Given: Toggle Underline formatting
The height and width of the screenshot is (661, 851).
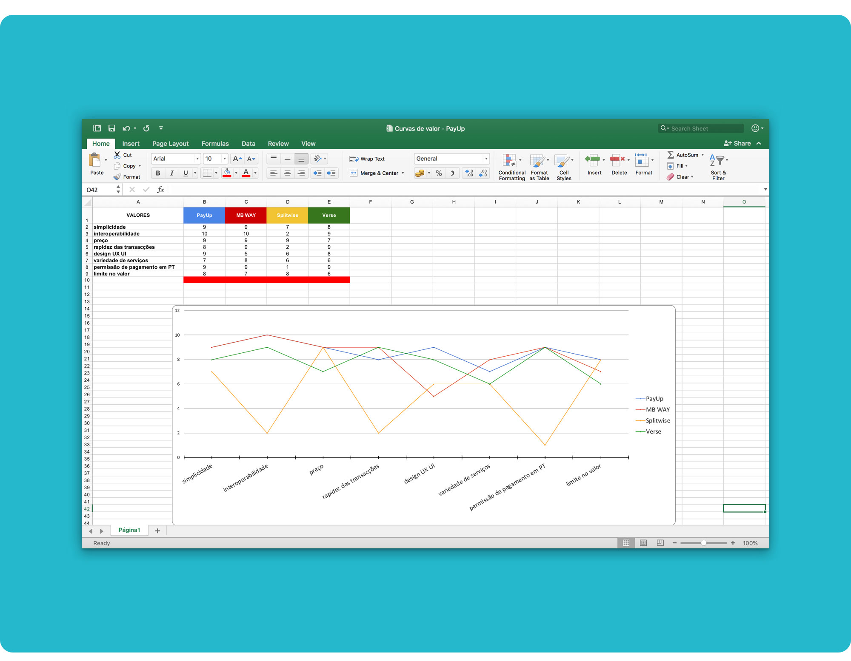Looking at the screenshot, I should point(186,173).
